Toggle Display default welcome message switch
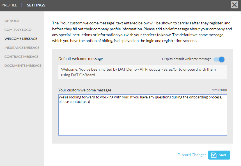 click(219, 59)
